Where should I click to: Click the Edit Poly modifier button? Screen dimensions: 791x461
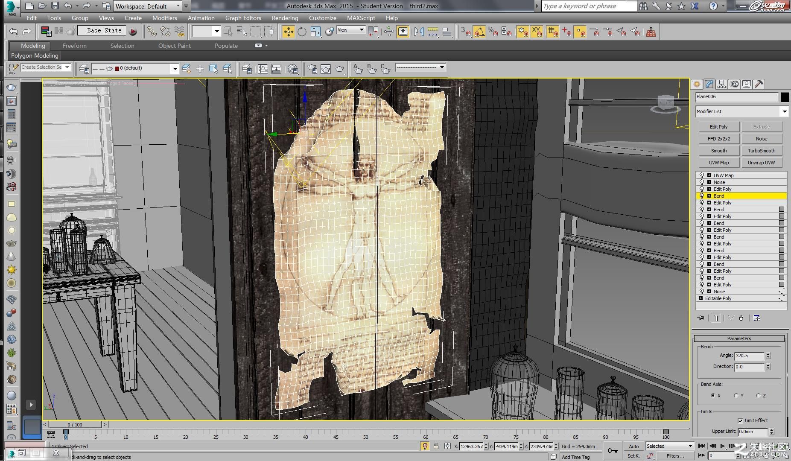point(718,127)
